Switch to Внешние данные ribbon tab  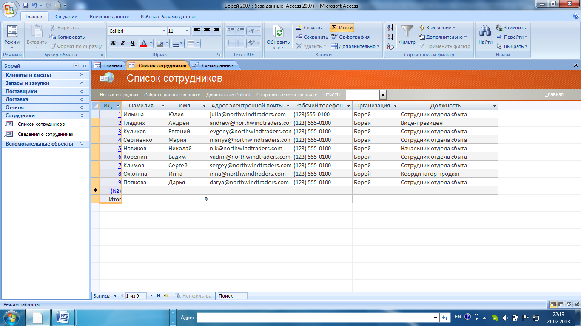pyautogui.click(x=109, y=17)
